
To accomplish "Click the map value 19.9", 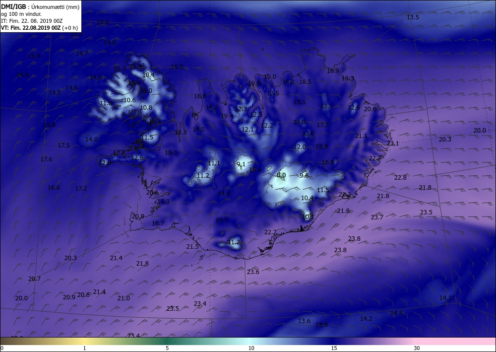I will pyautogui.click(x=254, y=83).
